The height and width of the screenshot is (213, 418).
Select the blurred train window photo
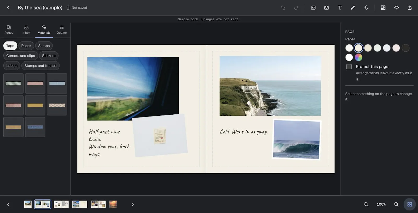(133, 89)
